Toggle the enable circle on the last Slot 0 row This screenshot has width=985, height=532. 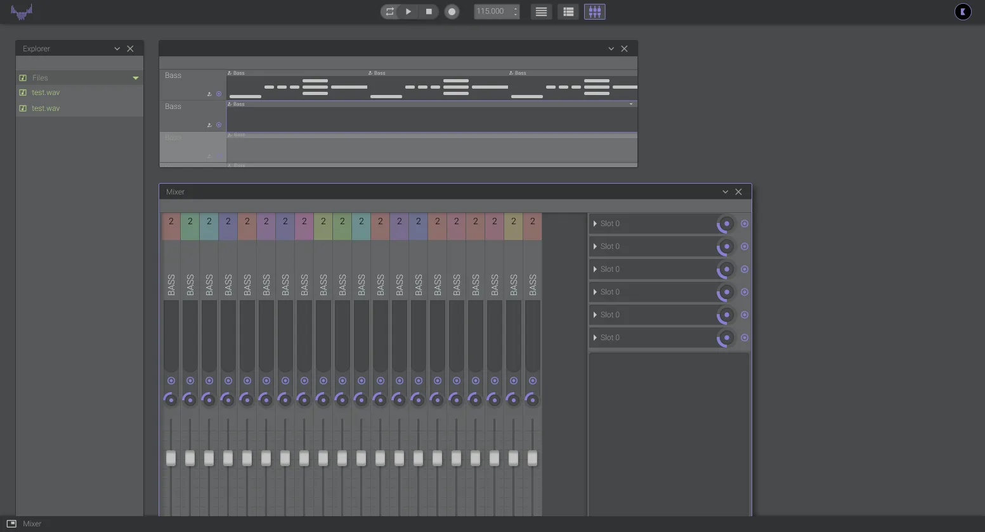tap(745, 338)
